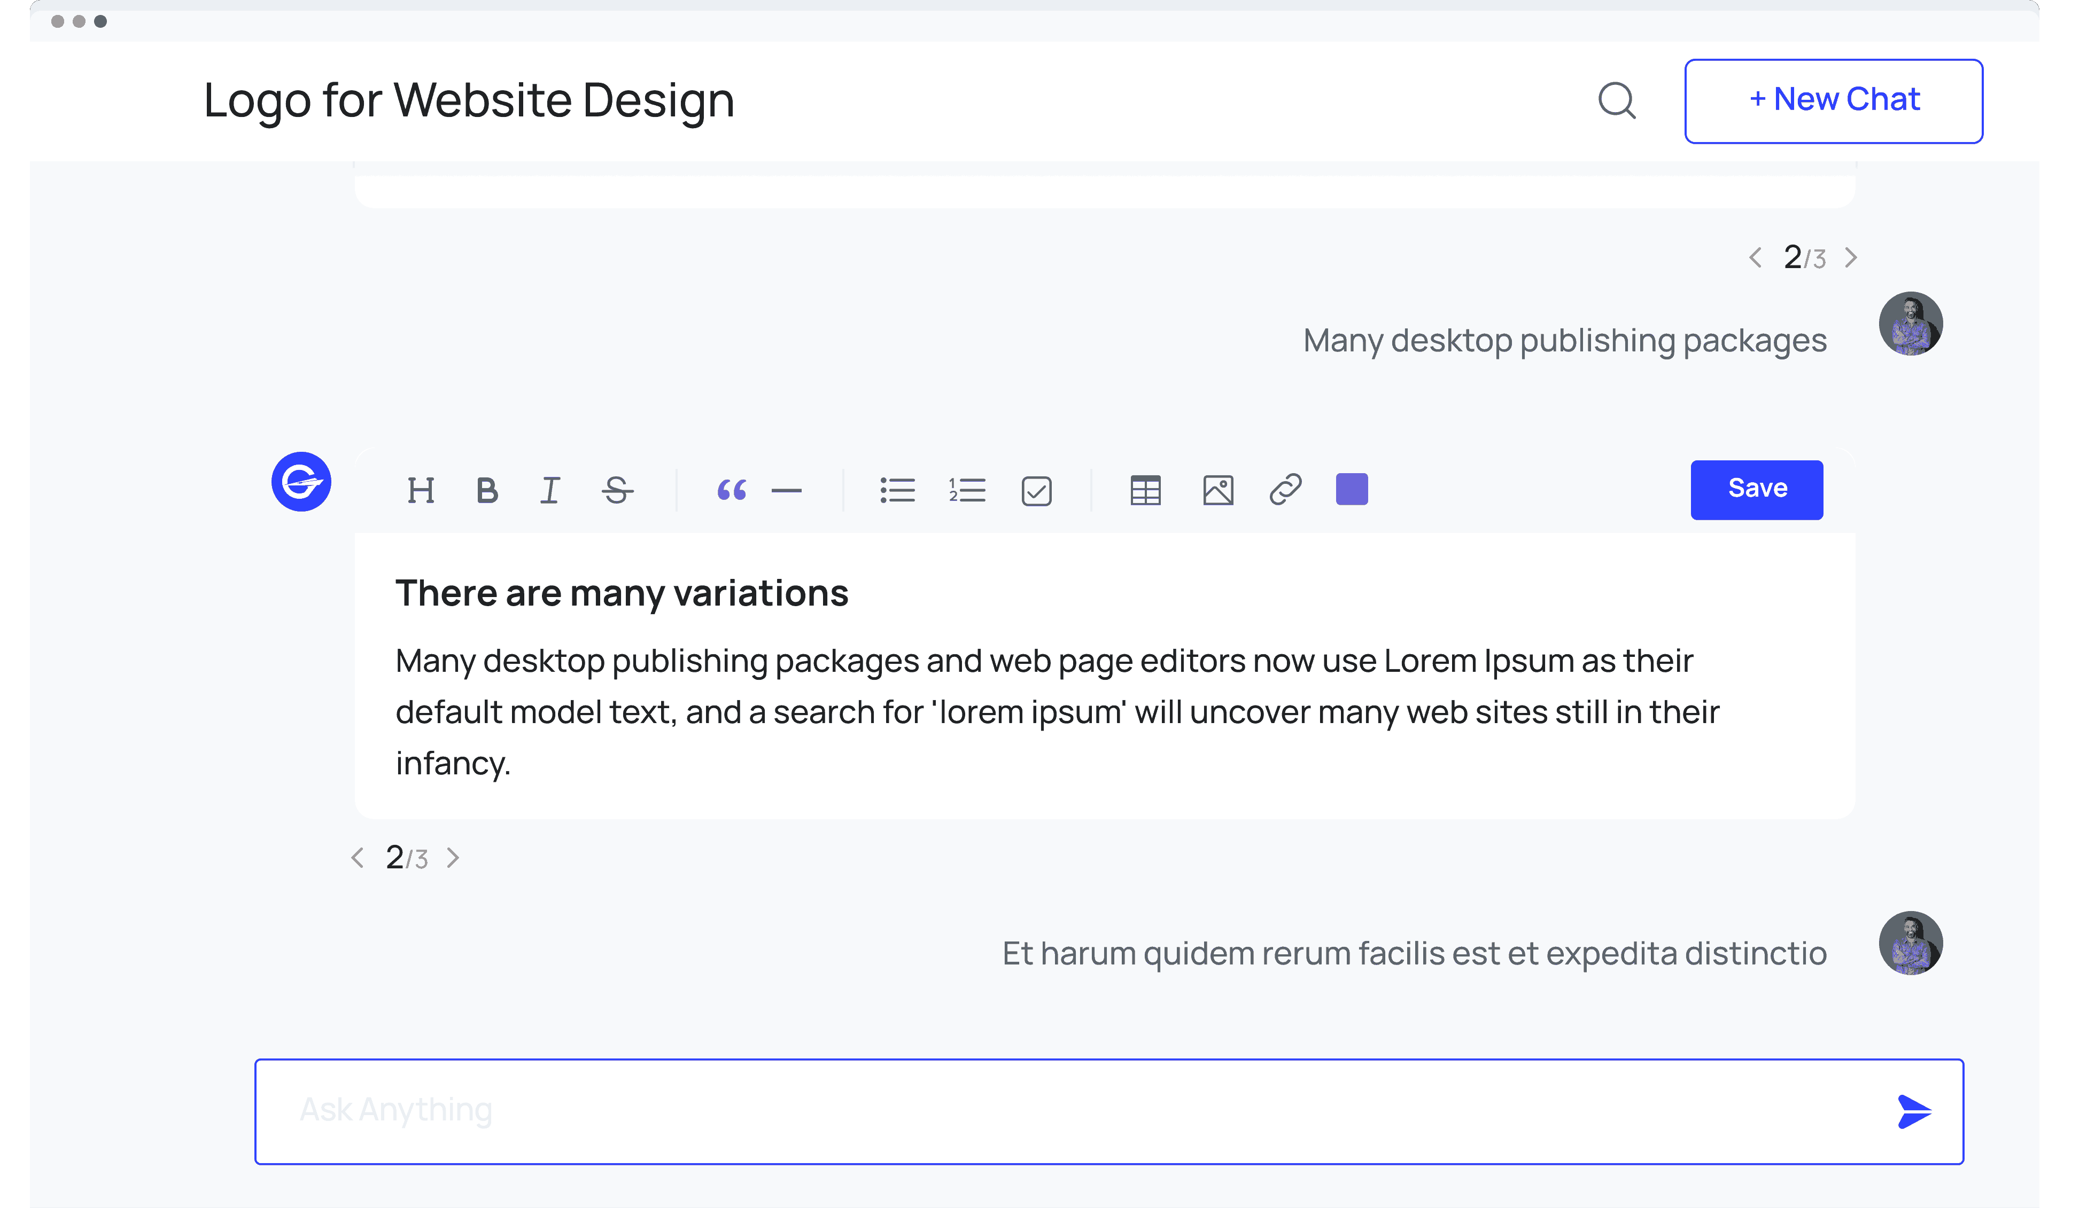
Task: Insert a table into the response
Action: [1145, 490]
